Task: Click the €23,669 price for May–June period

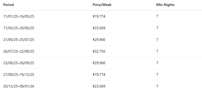Action: pos(99,28)
